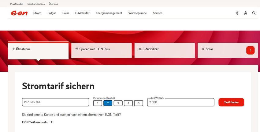Open the user account icon
Viewport: 260px width, 132px height.
[x=246, y=13]
